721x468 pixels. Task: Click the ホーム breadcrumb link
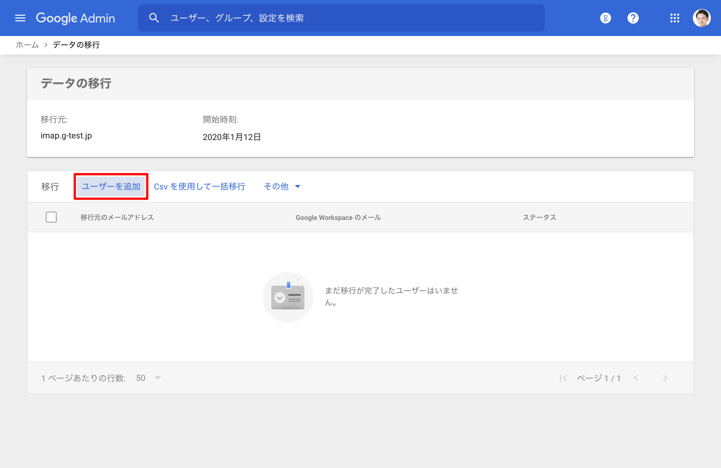click(27, 45)
